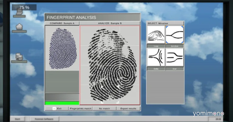The height and width of the screenshot is (122, 233).
Task: Confirm with the Fingerprints match button
Action: tap(80, 108)
